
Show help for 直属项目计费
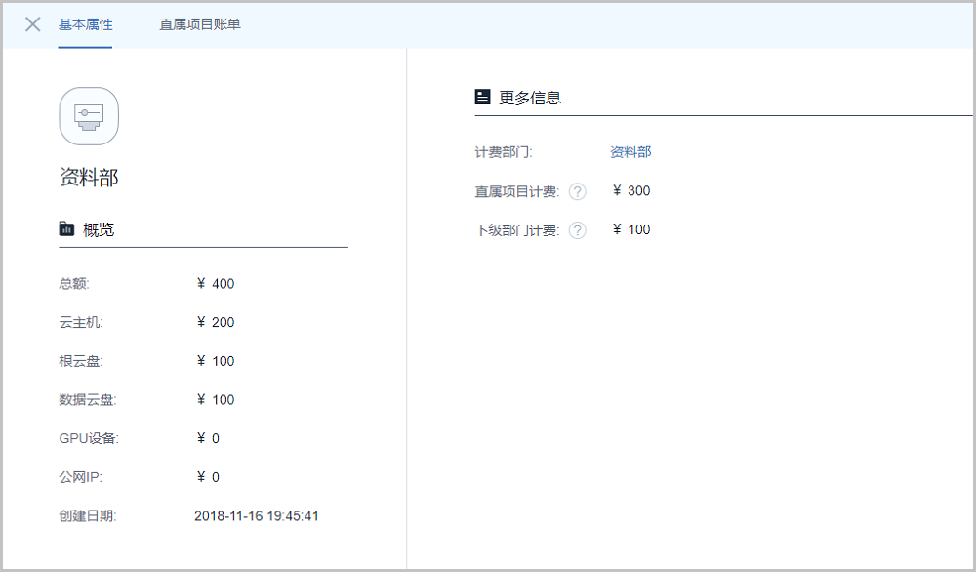pyautogui.click(x=578, y=191)
